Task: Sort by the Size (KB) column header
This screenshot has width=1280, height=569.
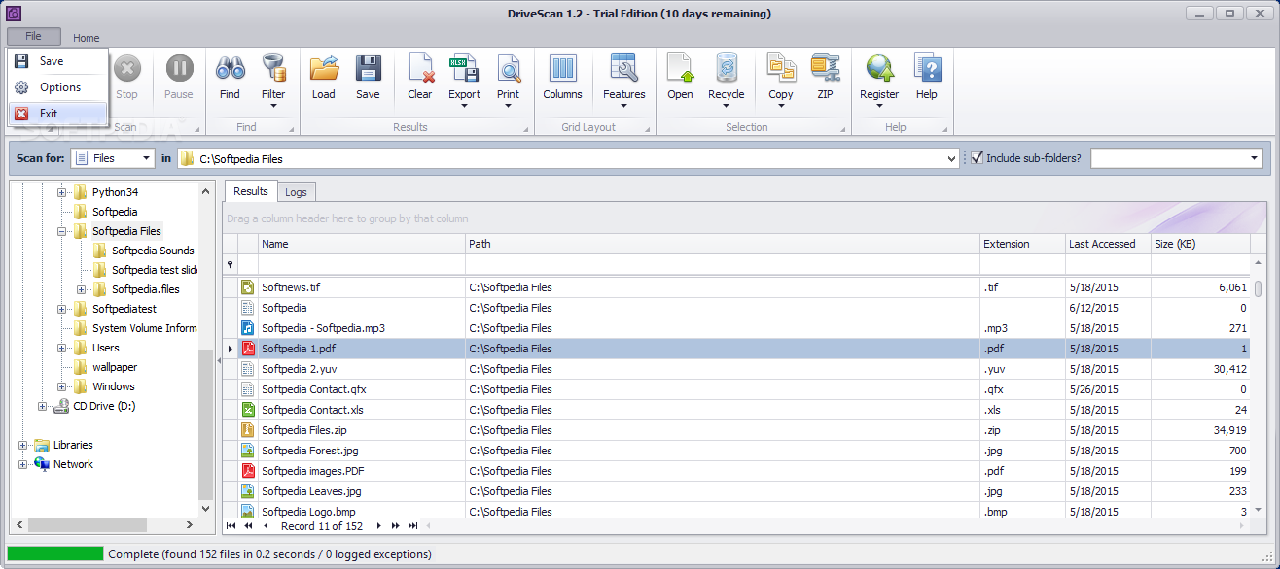Action: (x=1200, y=244)
